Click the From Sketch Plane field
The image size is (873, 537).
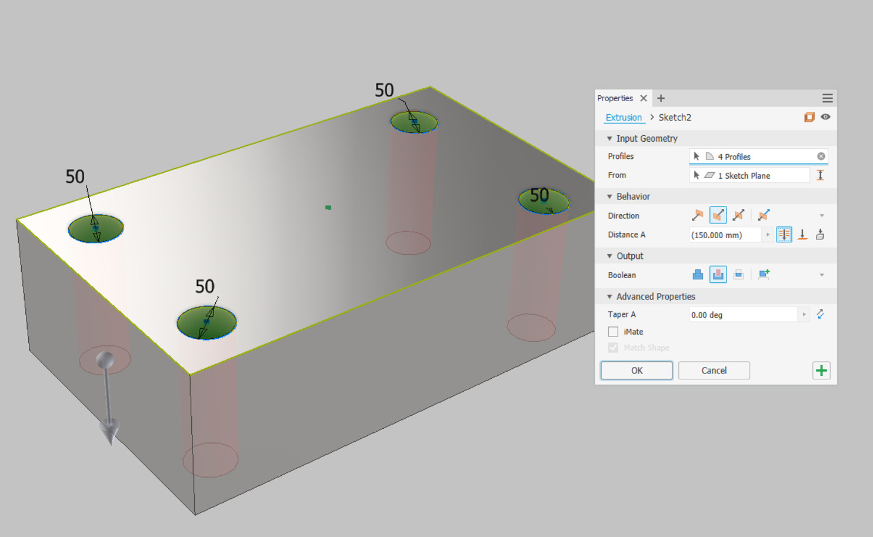pos(749,175)
